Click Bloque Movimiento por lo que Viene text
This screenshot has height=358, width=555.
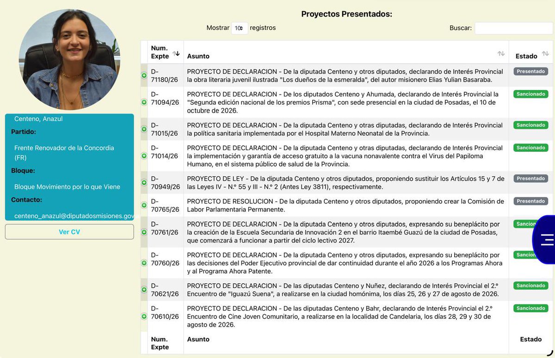[x=67, y=187]
